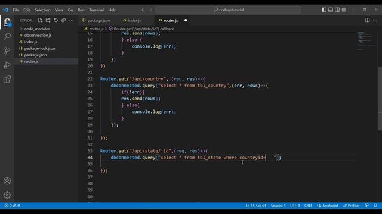
Task: Go back using the navigation arrow
Action: 143,10
